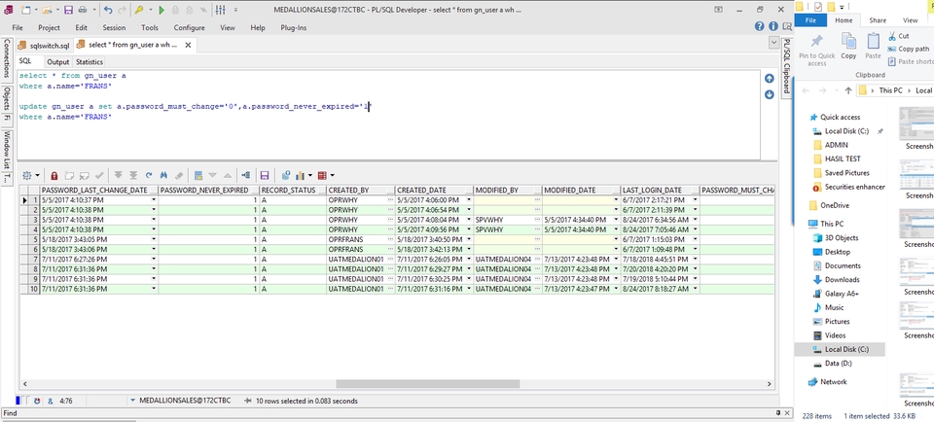Open the Connections side panel tab
This screenshot has width=934, height=422.
point(7,59)
